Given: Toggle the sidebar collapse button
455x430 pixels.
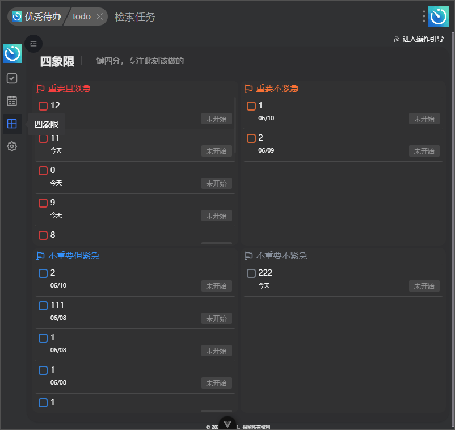Looking at the screenshot, I should point(33,44).
